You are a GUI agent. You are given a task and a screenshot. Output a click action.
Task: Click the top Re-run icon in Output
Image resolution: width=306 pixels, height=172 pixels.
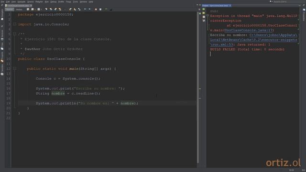coord(204,9)
